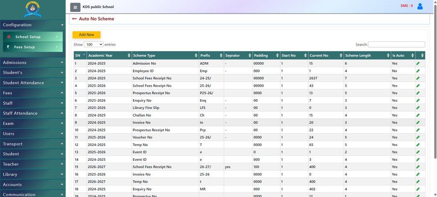Sort by Scheme Length column
Image resolution: width=437 pixels, height=197 pixels.
(367, 56)
